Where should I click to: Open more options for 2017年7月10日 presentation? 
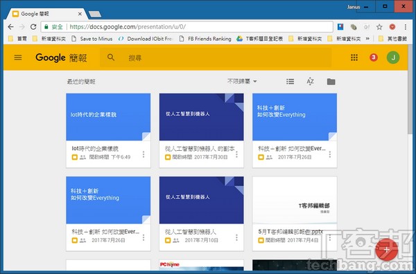[x=236, y=237]
